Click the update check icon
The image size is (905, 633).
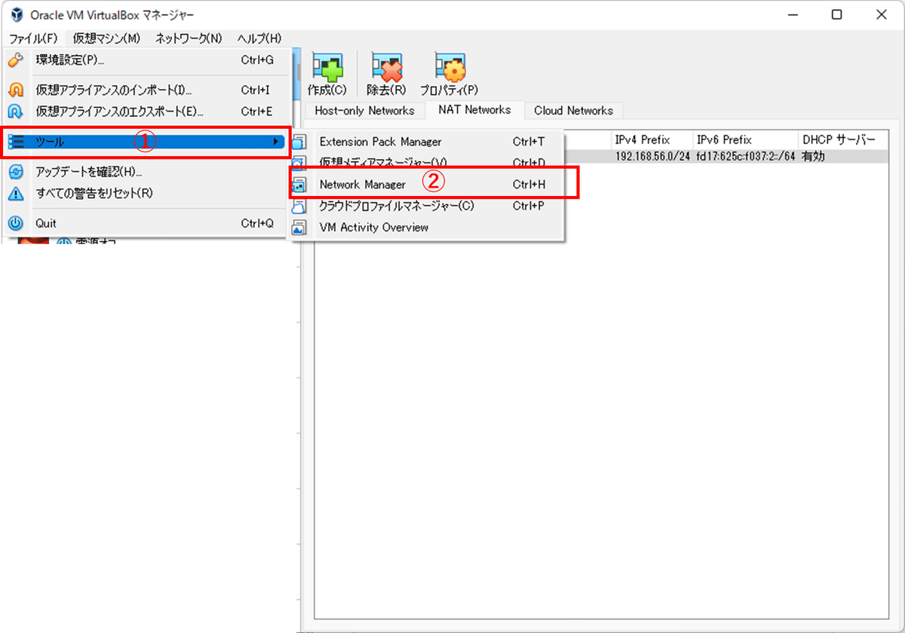16,172
